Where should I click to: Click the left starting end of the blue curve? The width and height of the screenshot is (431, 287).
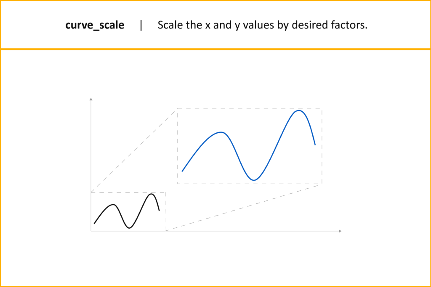tap(182, 171)
